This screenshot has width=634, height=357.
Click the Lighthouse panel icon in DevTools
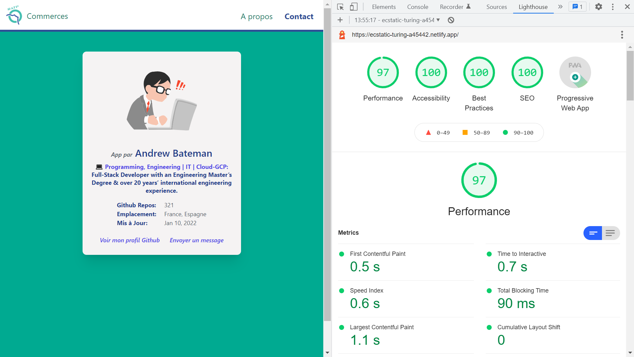pos(533,7)
